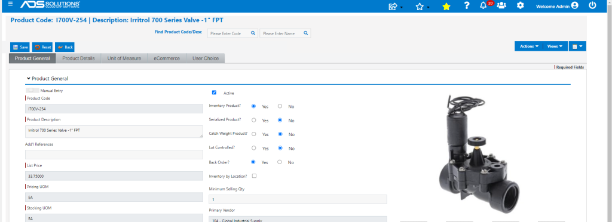Select No for Catch Weight Product
Screen dimensions: 612x222
(280, 134)
